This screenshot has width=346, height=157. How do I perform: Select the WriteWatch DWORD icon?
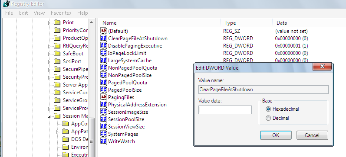(103, 141)
